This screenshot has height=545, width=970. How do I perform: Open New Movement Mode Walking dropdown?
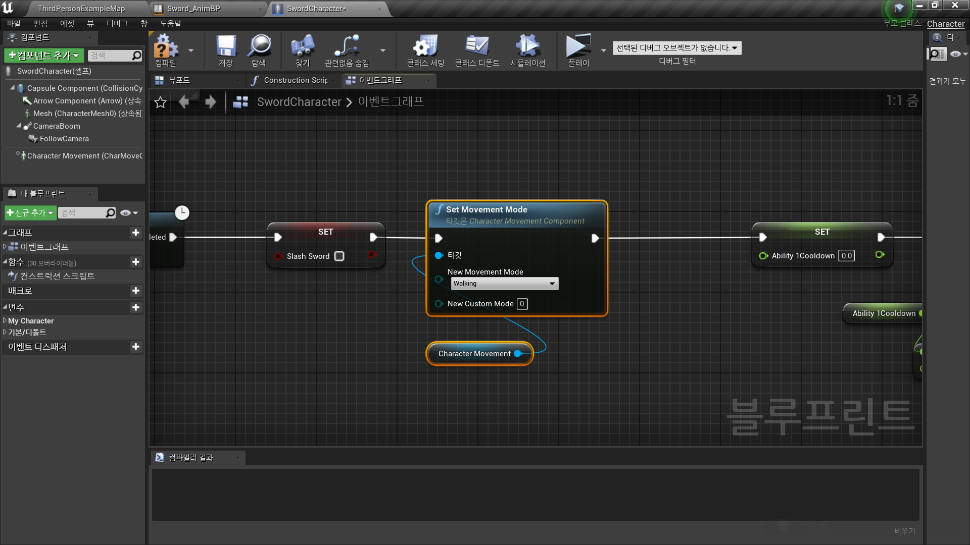504,284
